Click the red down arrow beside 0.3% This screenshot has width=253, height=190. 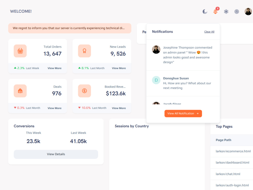coord(15,108)
